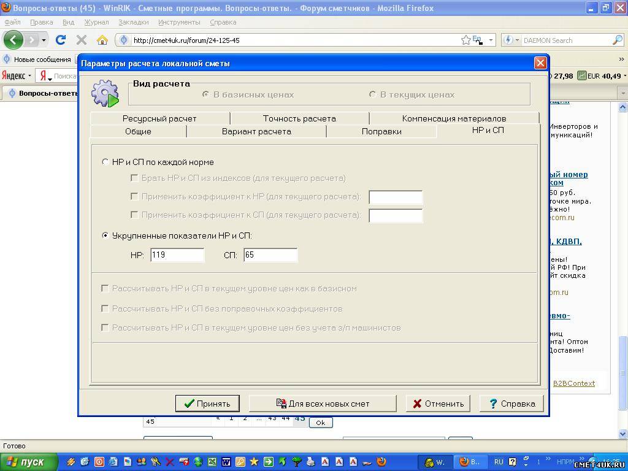Launch Excel from the quick launch bar
Viewport: 628px width, 471px height.
click(x=212, y=462)
